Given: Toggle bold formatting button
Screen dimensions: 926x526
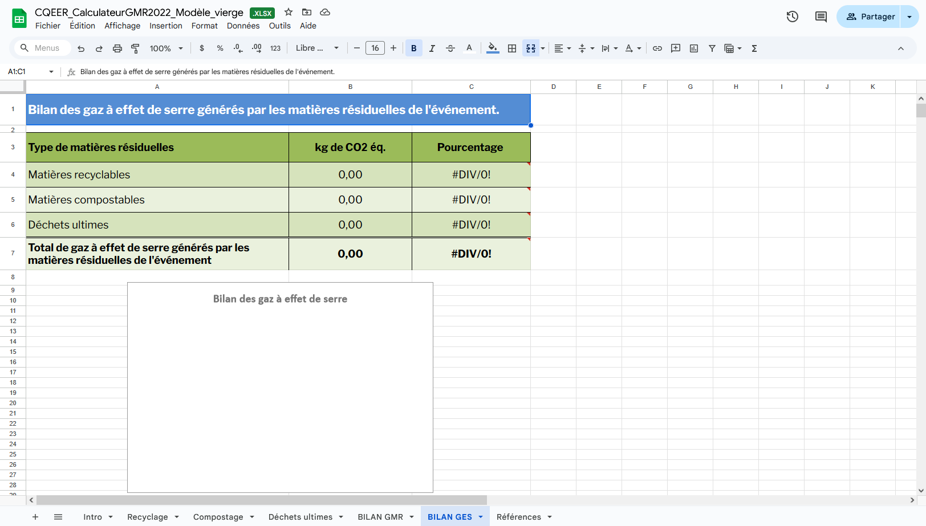Looking at the screenshot, I should point(414,48).
